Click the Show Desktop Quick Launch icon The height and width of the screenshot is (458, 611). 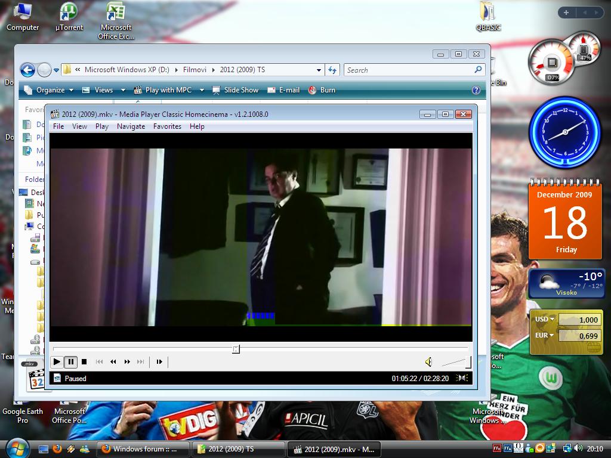43,449
